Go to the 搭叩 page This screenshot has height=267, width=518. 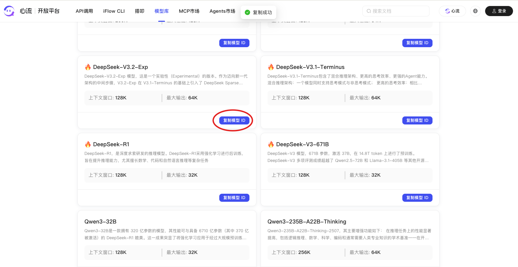pyautogui.click(x=139, y=11)
